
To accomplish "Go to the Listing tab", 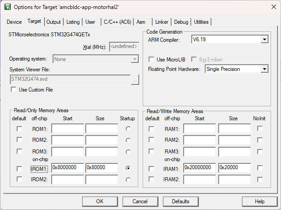I will pos(73,22).
